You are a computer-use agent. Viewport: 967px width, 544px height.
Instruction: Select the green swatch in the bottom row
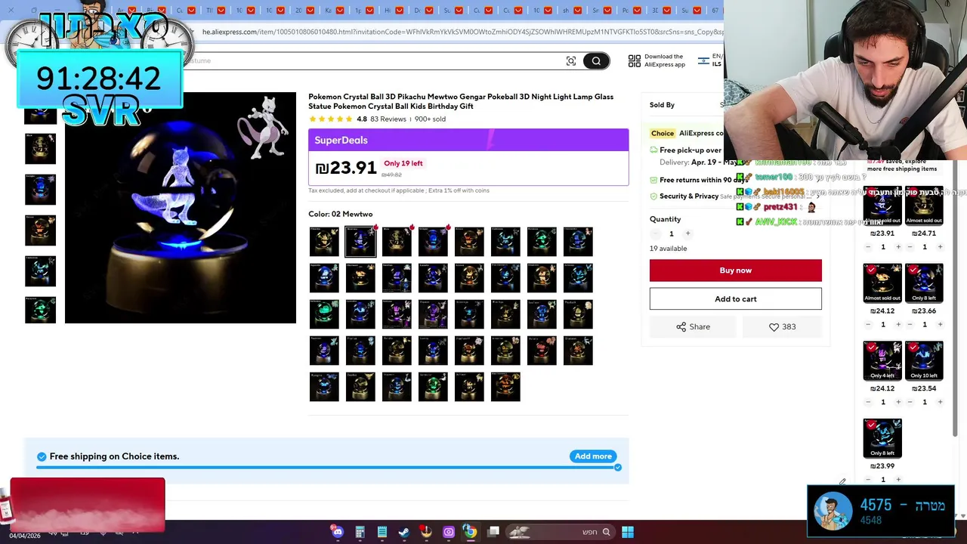433,386
